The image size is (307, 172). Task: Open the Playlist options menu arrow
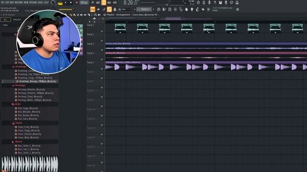(105, 15)
